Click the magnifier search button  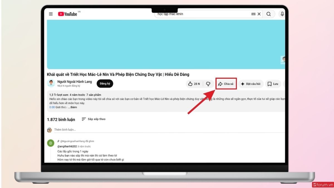(x=269, y=14)
